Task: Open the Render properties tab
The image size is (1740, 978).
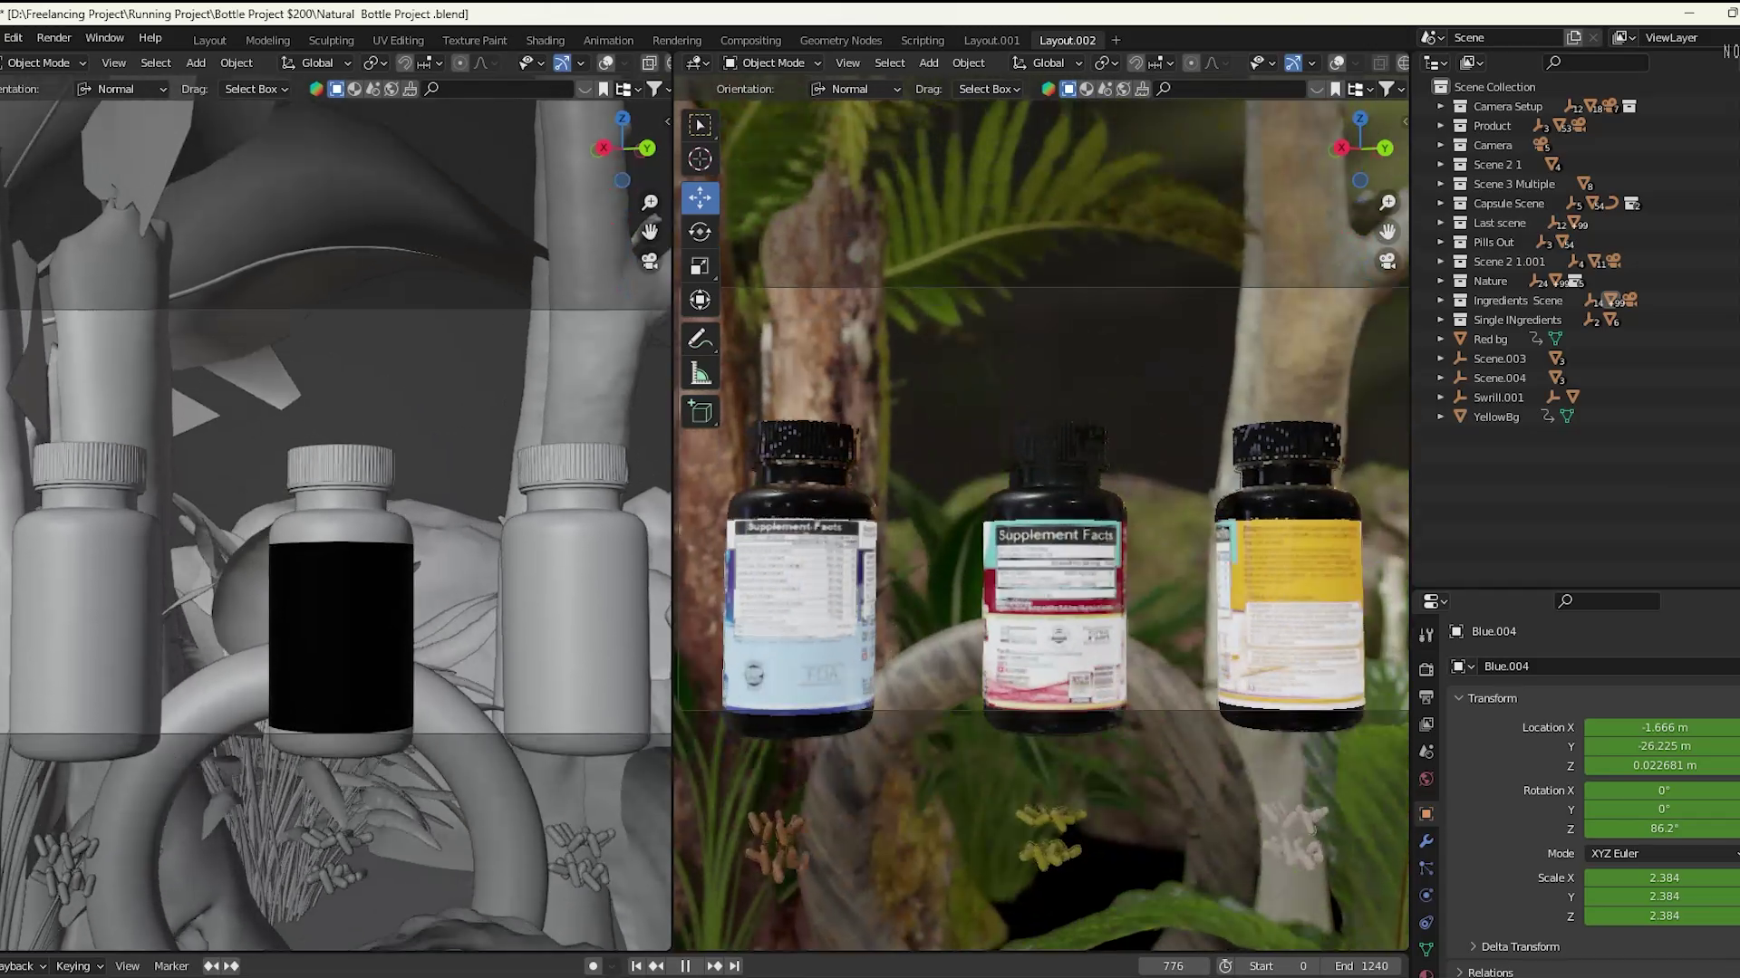Action: [1426, 668]
